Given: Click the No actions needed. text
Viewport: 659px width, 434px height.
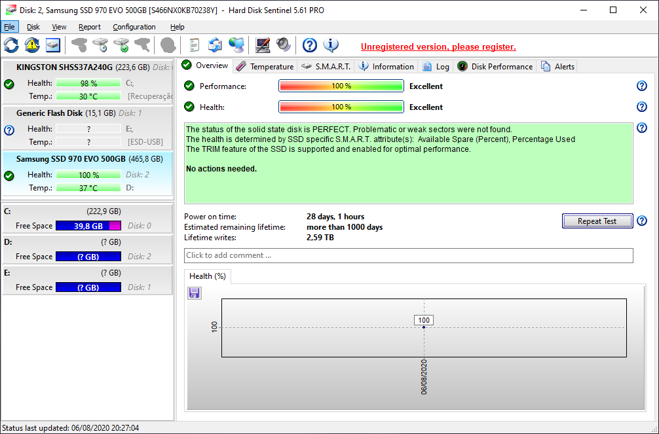Looking at the screenshot, I should [221, 169].
